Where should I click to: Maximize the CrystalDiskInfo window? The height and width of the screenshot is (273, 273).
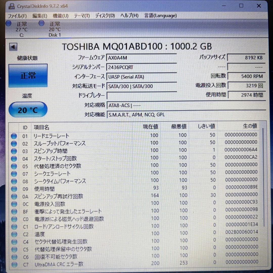[x=241, y=6]
